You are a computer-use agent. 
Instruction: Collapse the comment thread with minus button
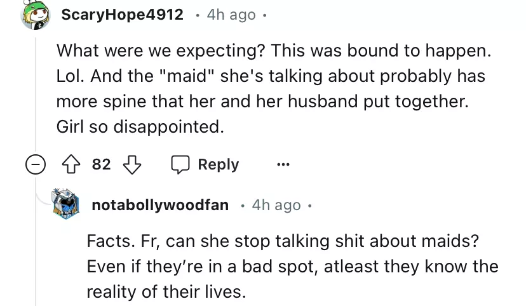tap(36, 164)
